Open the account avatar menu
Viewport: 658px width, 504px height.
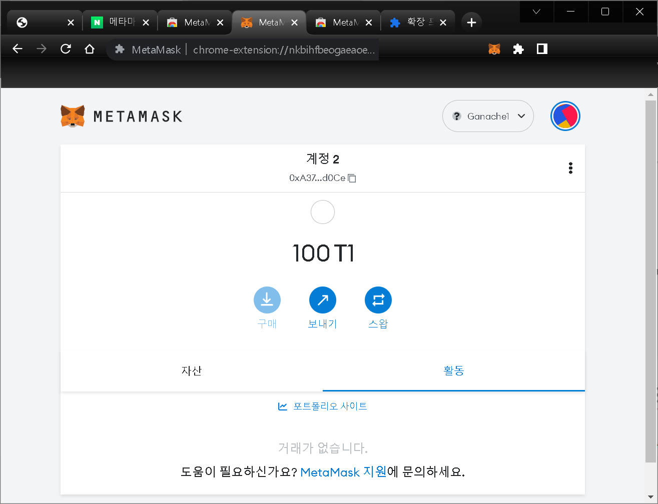tap(565, 116)
